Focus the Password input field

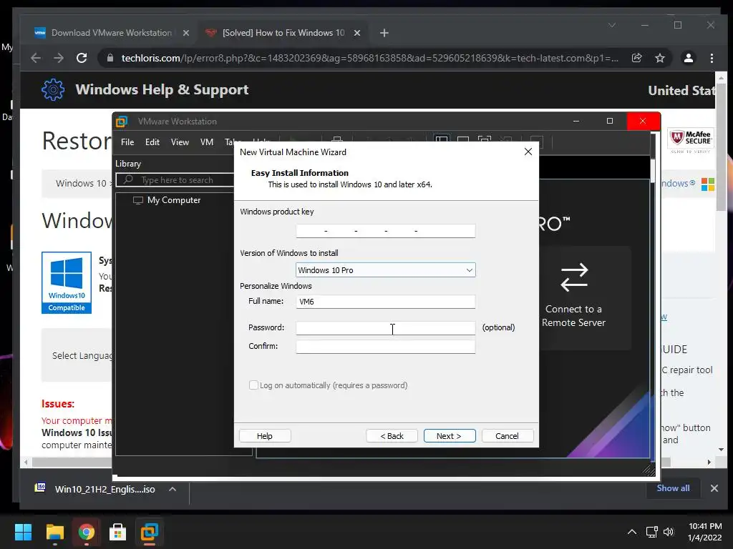click(386, 327)
